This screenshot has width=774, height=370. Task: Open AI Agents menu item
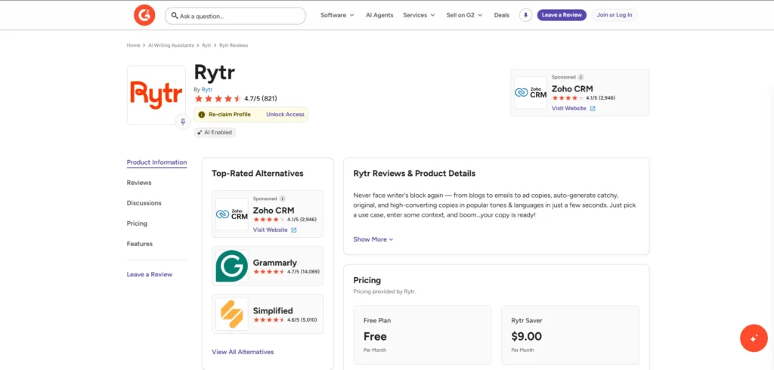pos(379,15)
